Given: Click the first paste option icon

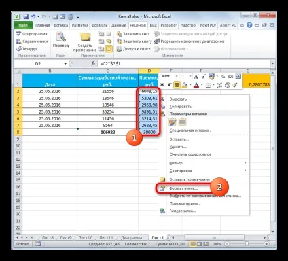Looking at the screenshot, I should (173, 122).
